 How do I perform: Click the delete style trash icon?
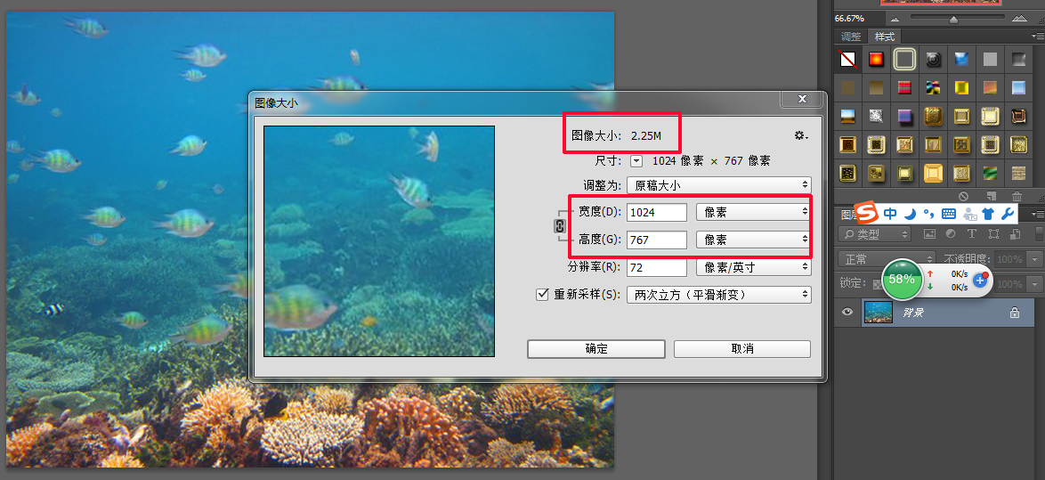[1017, 196]
